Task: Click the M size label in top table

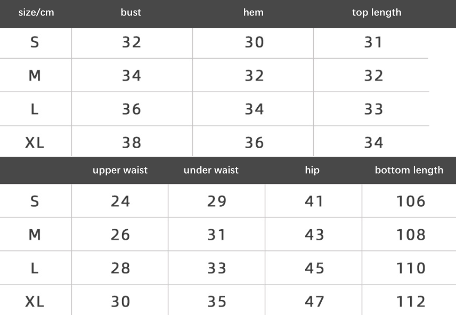Action: [35, 76]
